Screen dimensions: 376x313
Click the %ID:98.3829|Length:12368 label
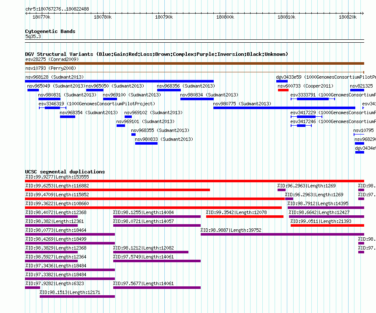[x=56, y=248]
